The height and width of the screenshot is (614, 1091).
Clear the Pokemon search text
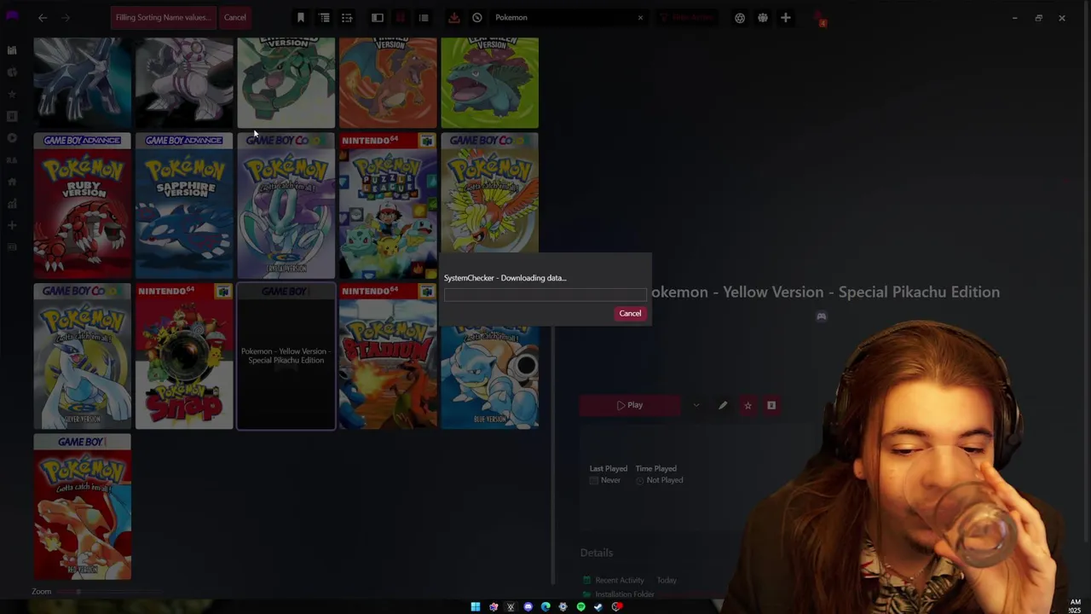coord(640,17)
